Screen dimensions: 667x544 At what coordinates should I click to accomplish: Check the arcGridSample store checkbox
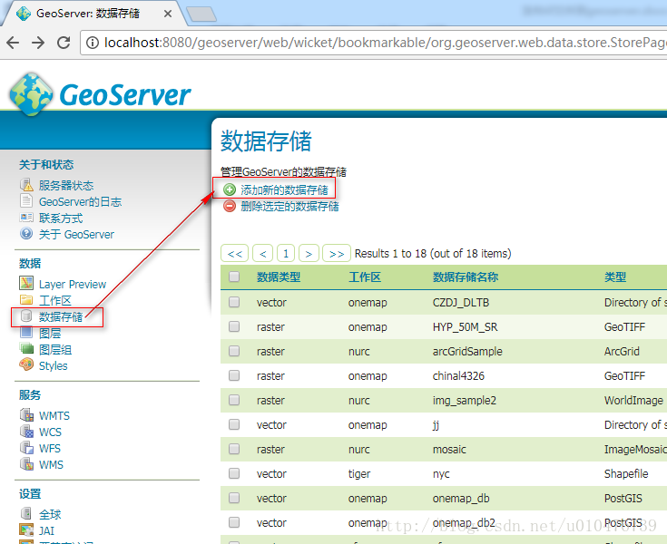coord(234,351)
